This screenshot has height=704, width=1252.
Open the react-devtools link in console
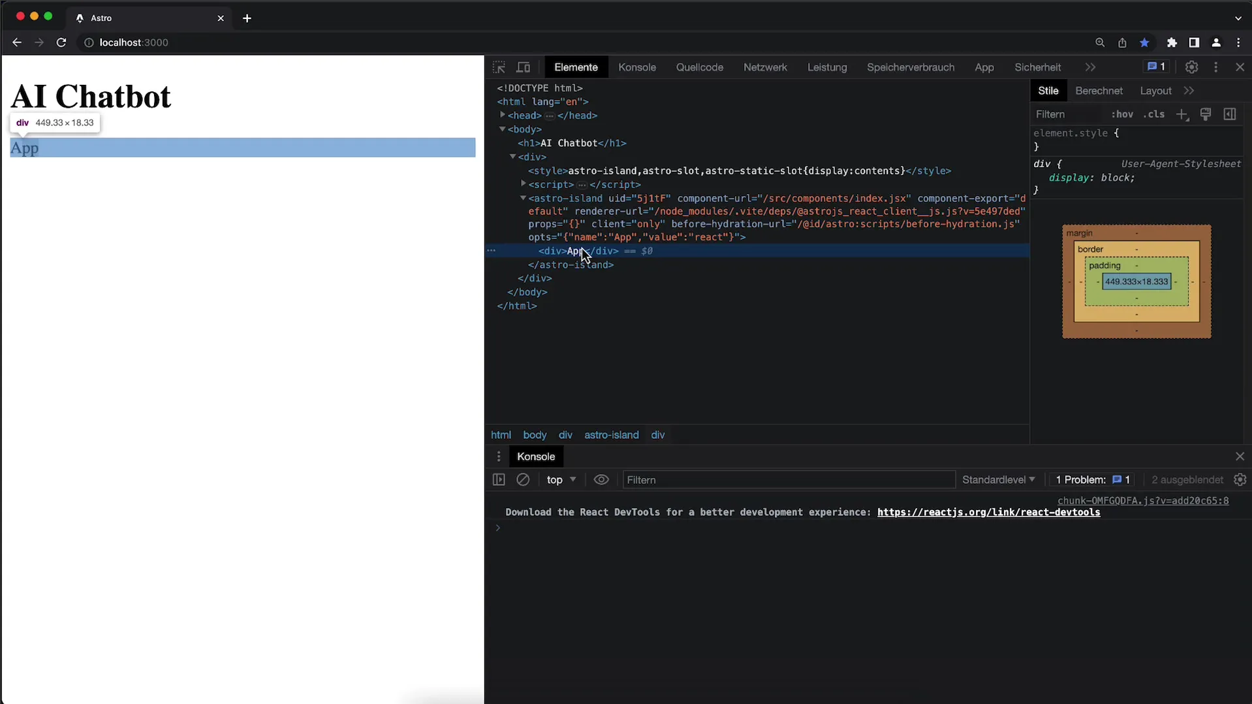click(x=988, y=512)
